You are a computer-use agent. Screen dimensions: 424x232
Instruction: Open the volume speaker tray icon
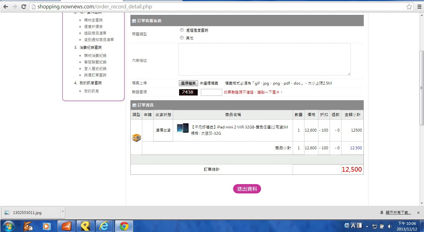tap(390, 226)
